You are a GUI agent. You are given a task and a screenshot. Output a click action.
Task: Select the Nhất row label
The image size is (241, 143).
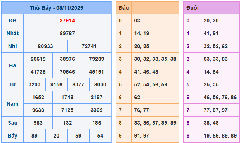12,33
